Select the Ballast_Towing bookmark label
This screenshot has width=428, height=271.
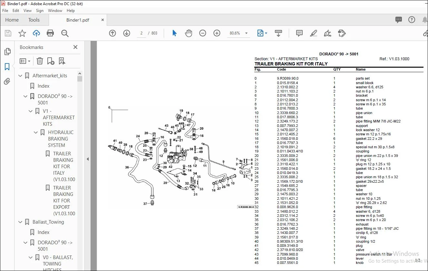click(x=48, y=222)
